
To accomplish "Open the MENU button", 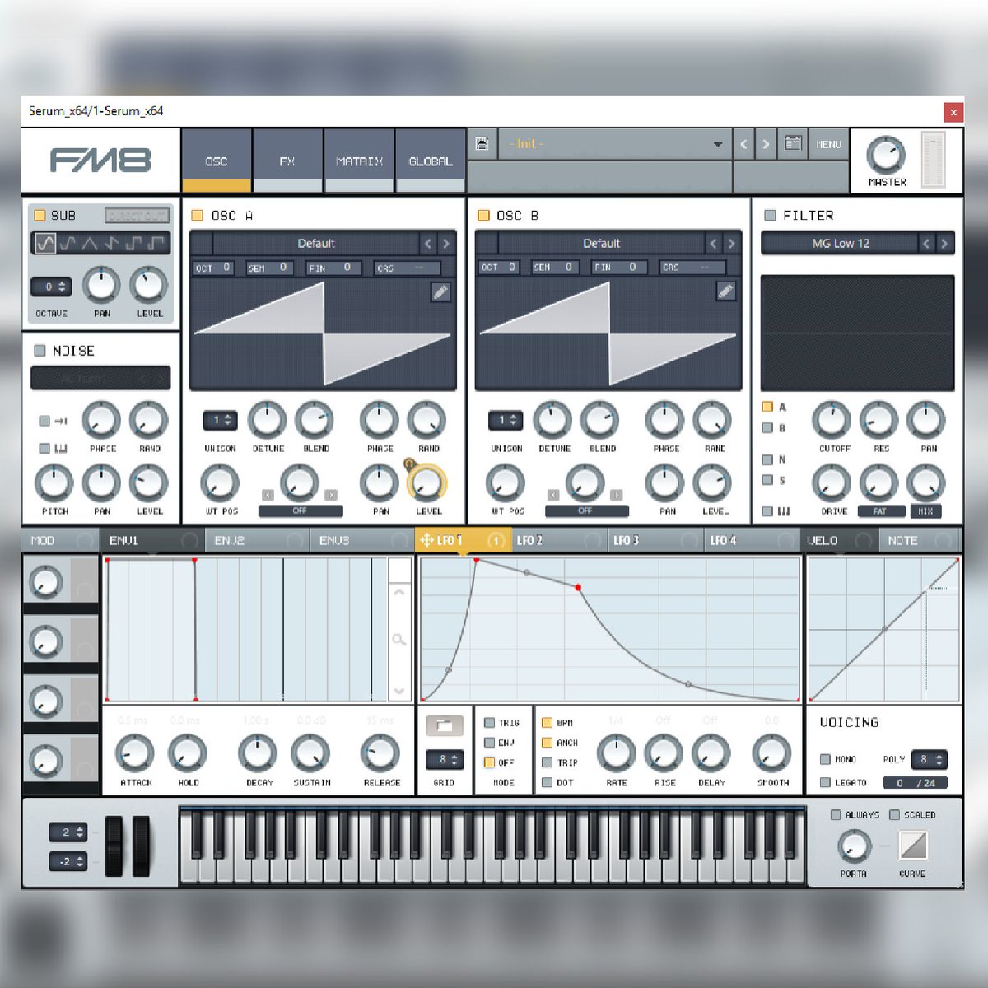I will tap(828, 144).
